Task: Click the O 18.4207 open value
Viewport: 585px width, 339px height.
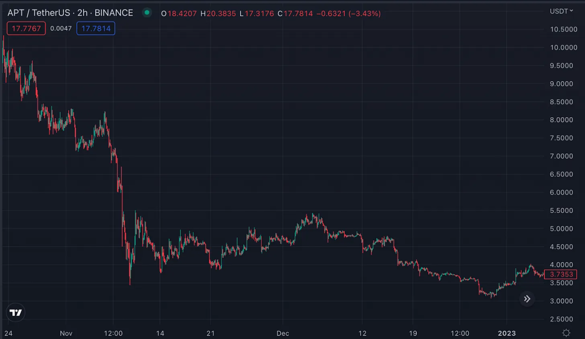Action: click(x=180, y=13)
